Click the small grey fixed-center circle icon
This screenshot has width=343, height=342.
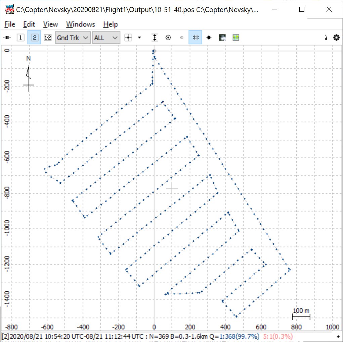(181, 38)
